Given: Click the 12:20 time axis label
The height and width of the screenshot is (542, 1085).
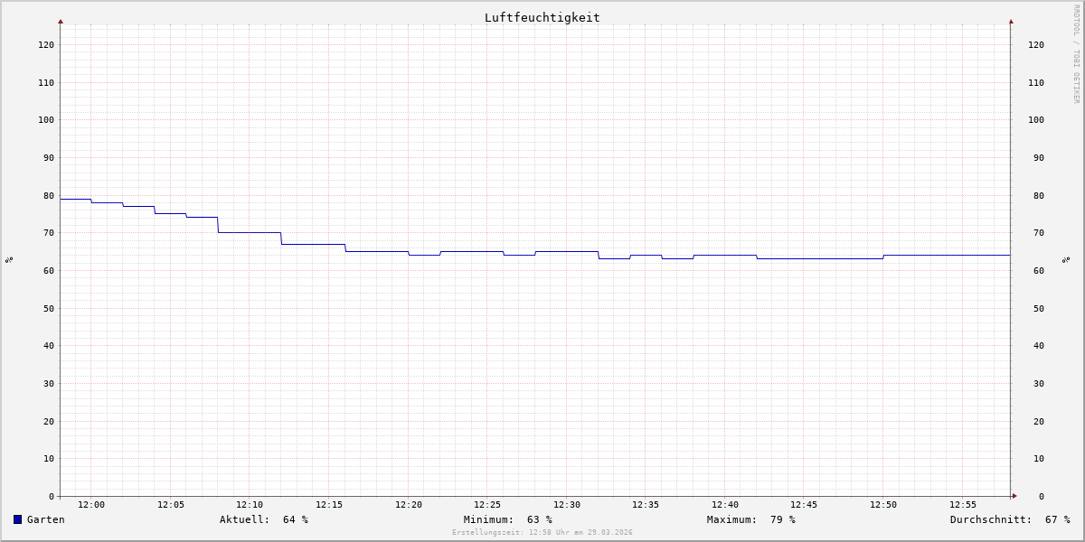Looking at the screenshot, I should point(409,505).
